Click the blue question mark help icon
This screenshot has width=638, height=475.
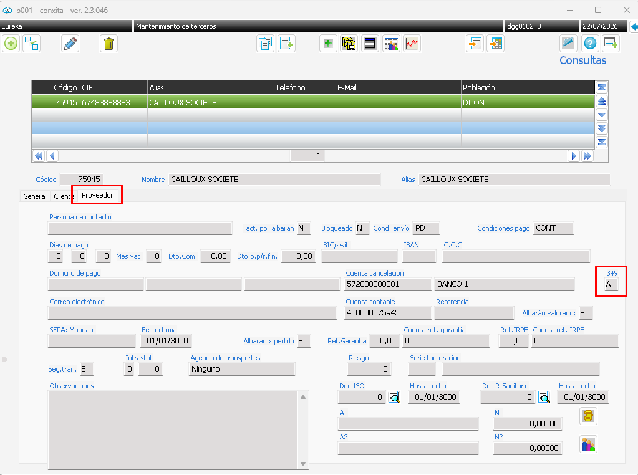click(x=590, y=43)
